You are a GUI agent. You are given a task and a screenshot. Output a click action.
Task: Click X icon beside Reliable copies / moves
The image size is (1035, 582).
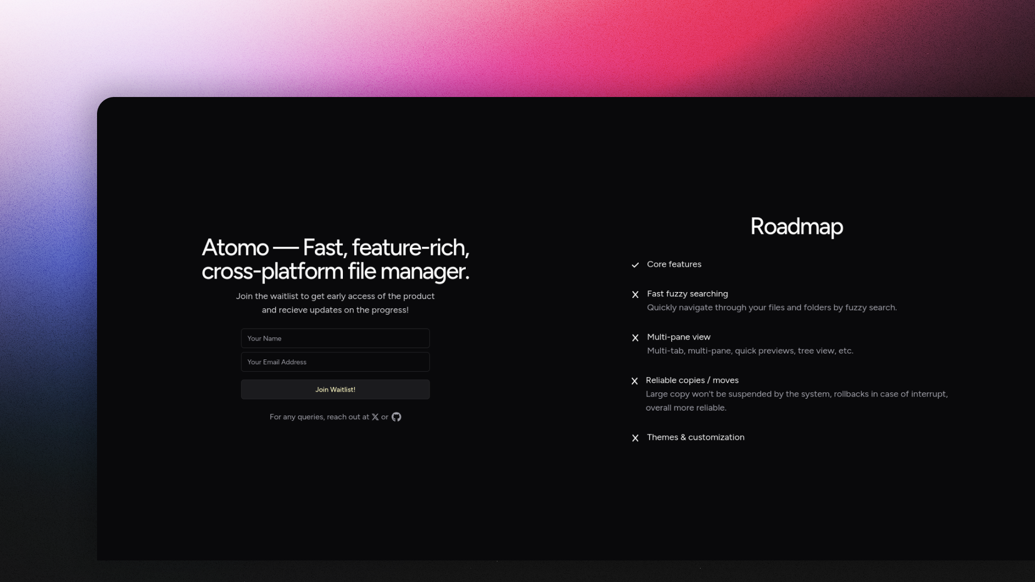[634, 381]
